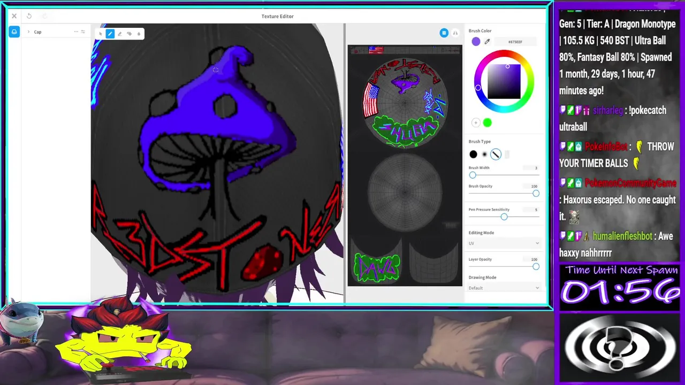Select the Cap layer row

pos(55,32)
